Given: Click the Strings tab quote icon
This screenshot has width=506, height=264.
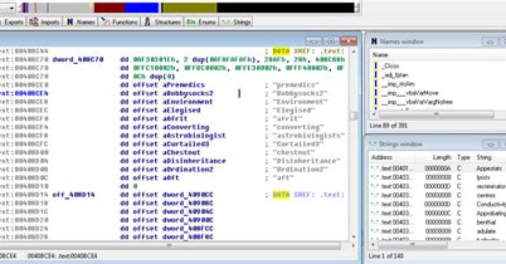Looking at the screenshot, I should pos(226,22).
